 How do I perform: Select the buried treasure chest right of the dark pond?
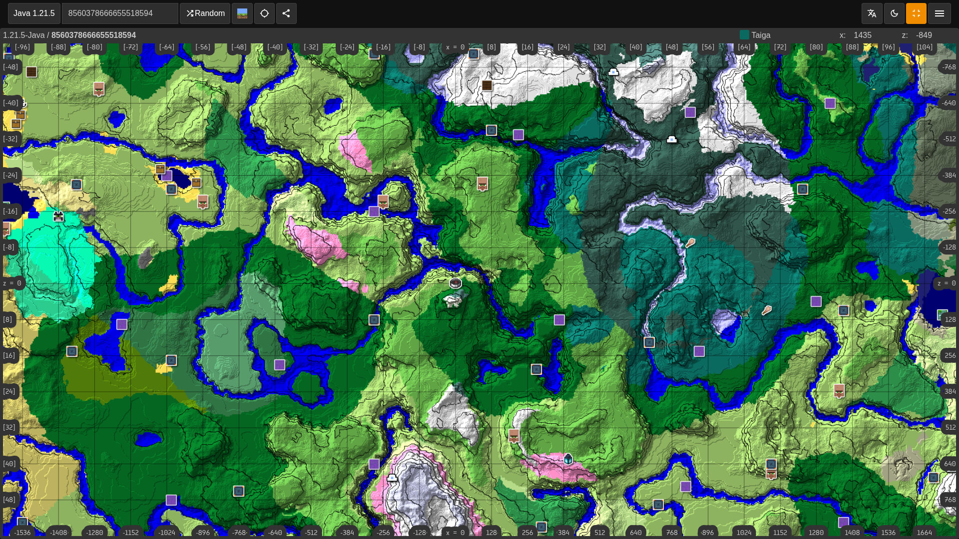[x=196, y=183]
